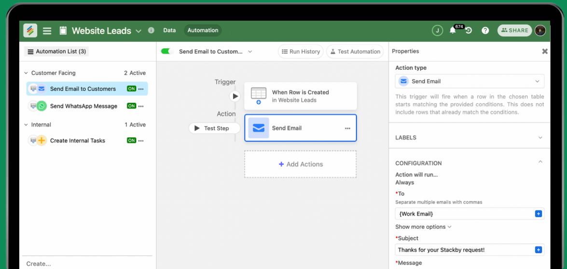Click the info icon next to Website Leads
Viewport: 567px width, 269px height.
point(151,30)
